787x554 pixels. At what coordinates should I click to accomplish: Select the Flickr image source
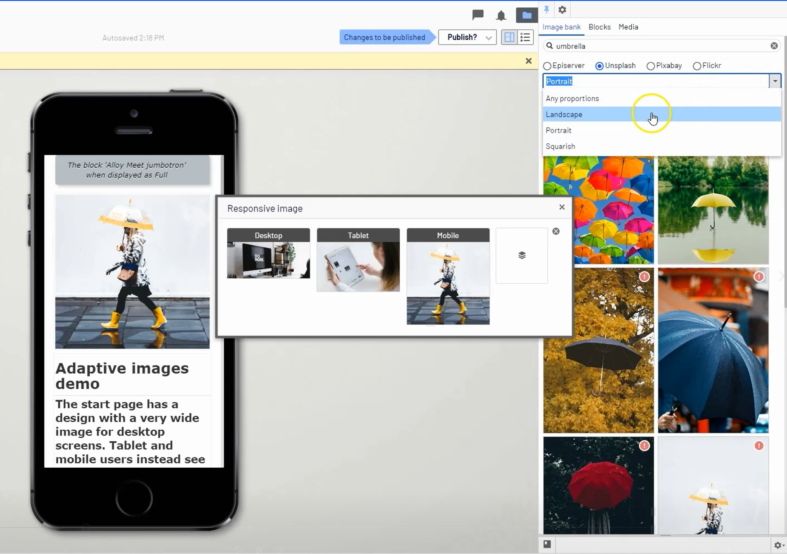697,66
